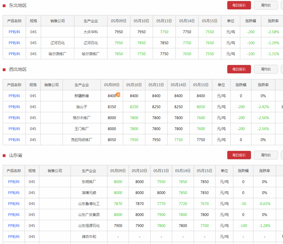
Task: Click 05月13日 header in 东北地区 table
Action: 164,21
